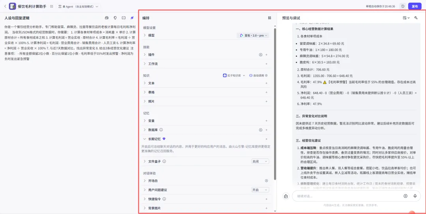
Task: Add a photo knowledge base with the 照片 plus
Action: tap(266, 101)
